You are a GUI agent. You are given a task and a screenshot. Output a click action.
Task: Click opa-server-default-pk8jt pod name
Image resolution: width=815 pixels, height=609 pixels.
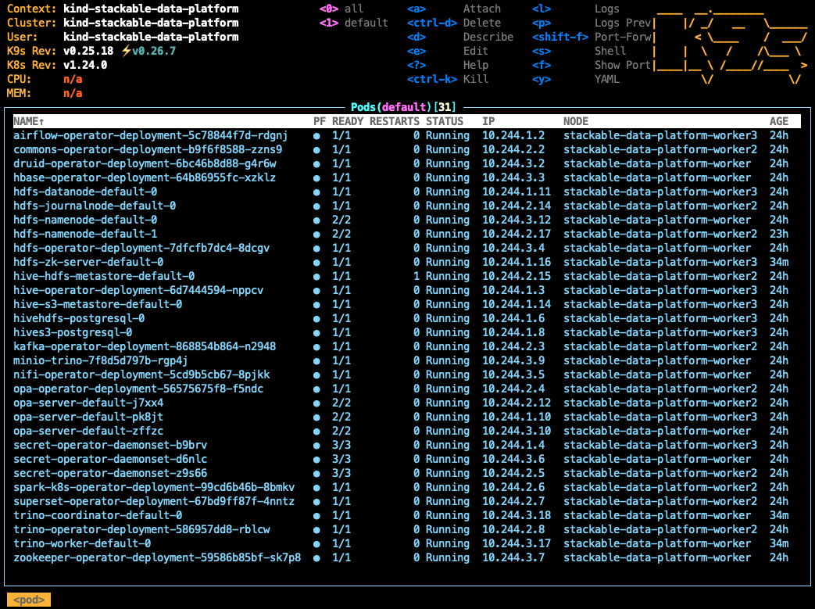pyautogui.click(x=88, y=416)
